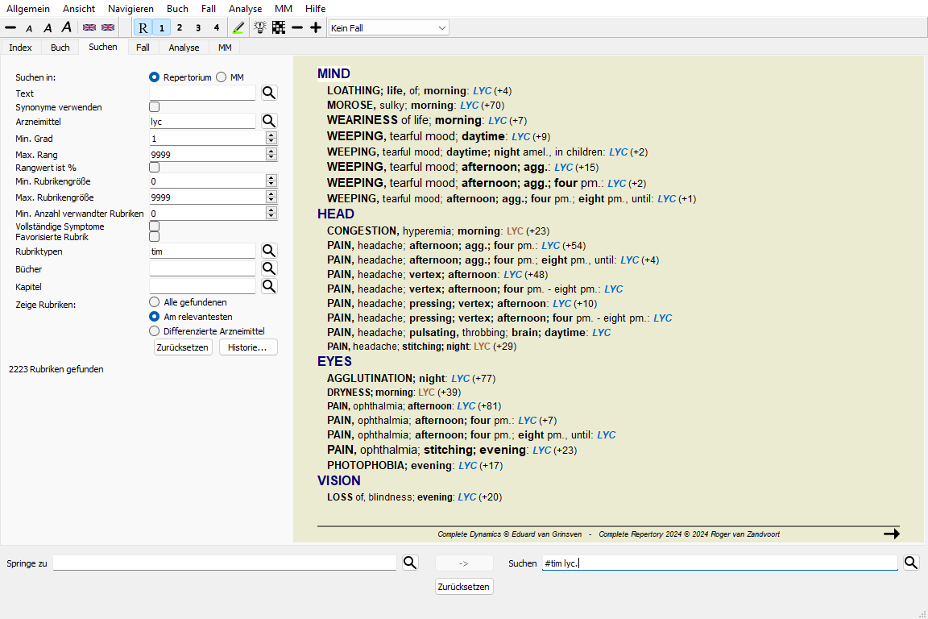Click the magnifier next to Rubriktypen field
Viewport: 928px width, 619px height.
269,251
